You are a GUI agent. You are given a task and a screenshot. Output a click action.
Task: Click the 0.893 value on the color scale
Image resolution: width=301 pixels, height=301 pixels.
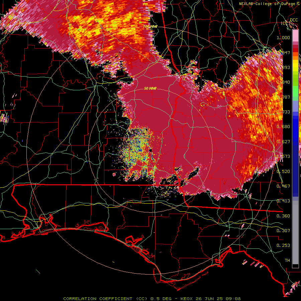coord(283,67)
